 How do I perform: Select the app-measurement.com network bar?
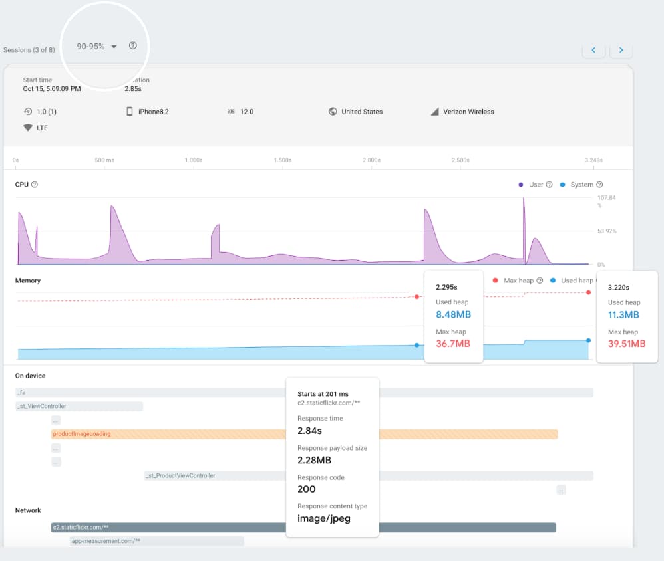coord(156,541)
